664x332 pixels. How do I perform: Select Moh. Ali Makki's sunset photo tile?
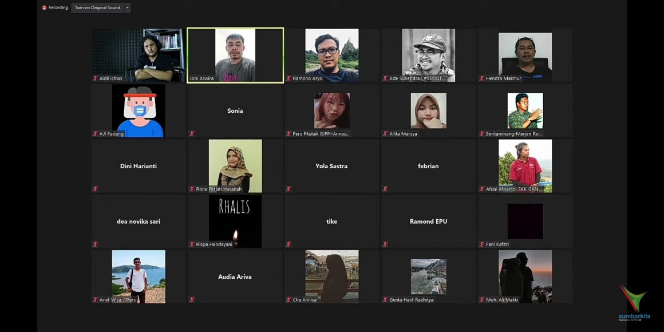(525, 275)
